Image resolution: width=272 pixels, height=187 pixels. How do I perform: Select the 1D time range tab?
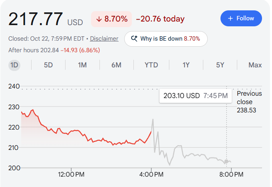pyautogui.click(x=14, y=65)
